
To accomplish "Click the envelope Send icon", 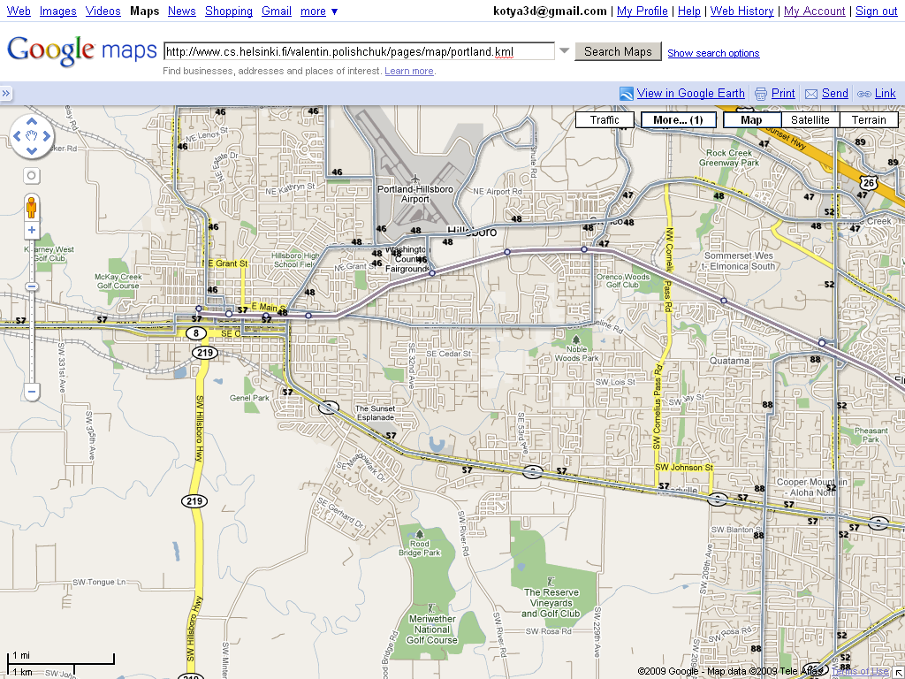I will (811, 94).
